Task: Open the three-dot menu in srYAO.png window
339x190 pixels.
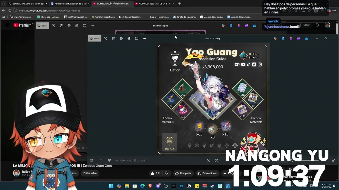Action: [x=144, y=39]
